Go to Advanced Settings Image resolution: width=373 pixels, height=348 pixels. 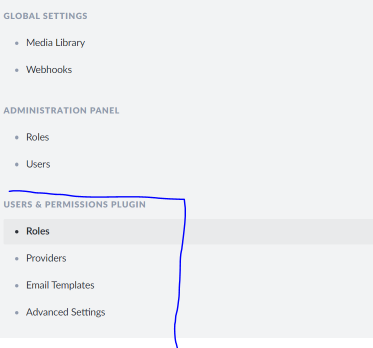tap(65, 312)
